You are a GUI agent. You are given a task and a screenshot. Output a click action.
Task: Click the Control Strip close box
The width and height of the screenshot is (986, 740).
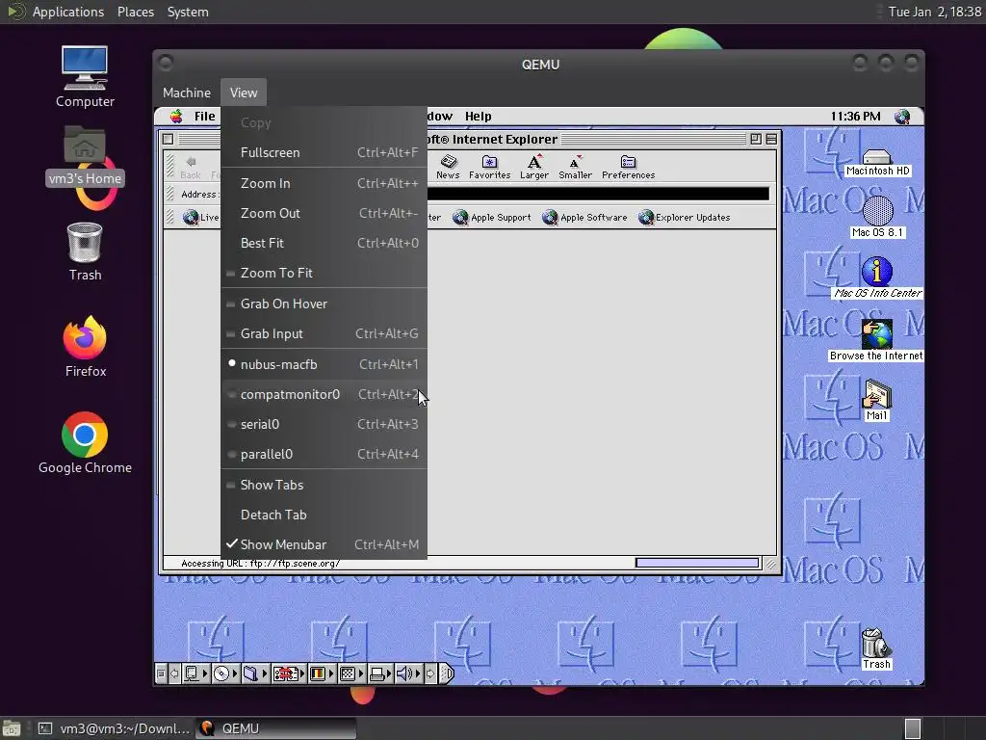pos(161,674)
